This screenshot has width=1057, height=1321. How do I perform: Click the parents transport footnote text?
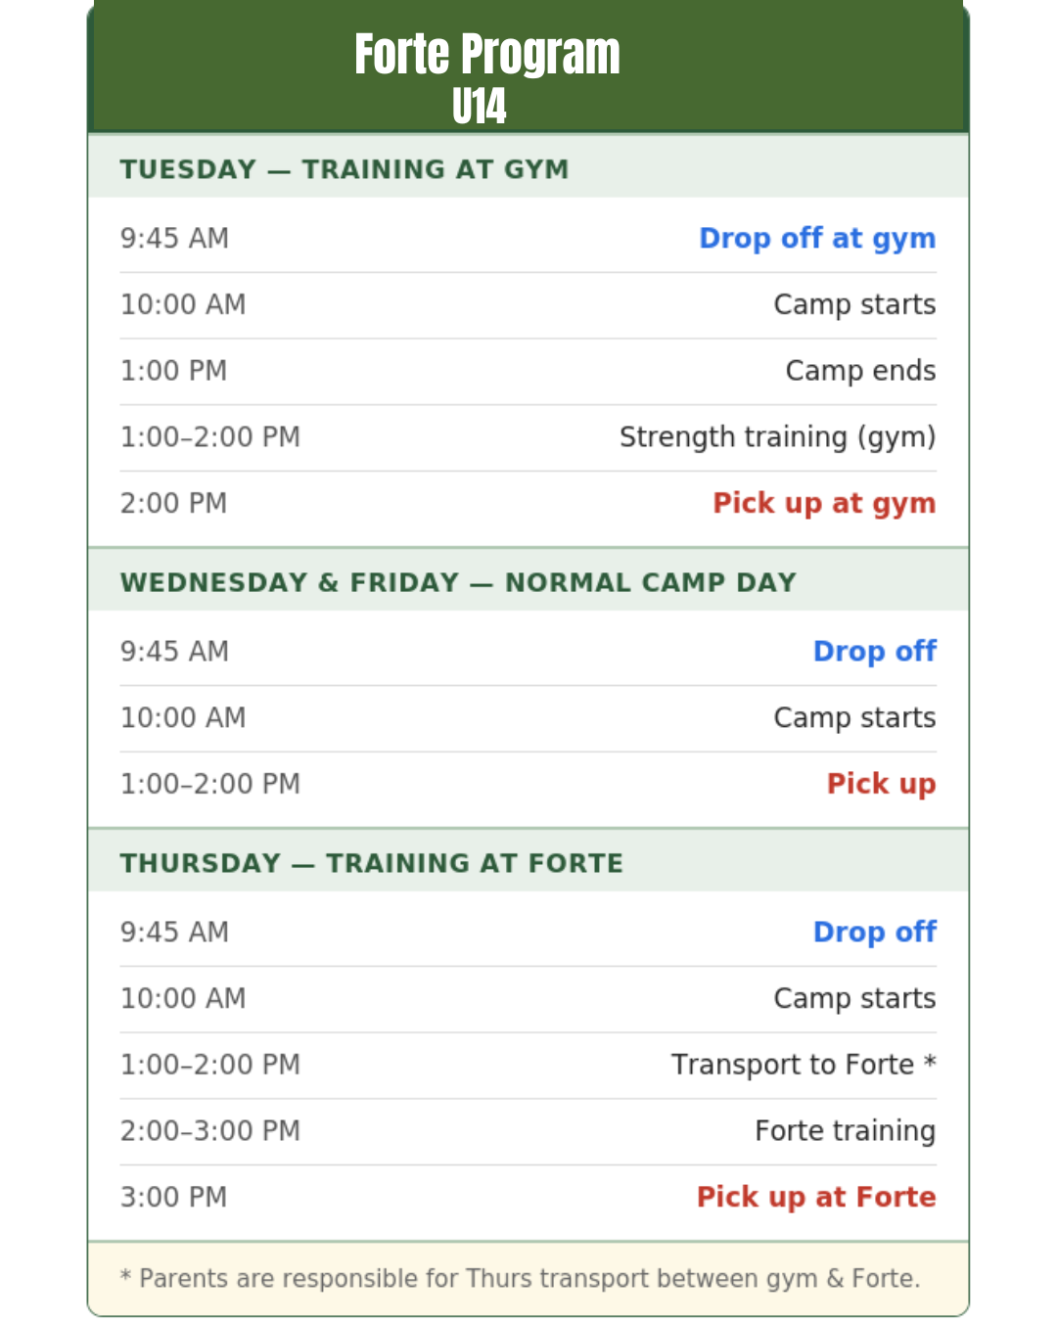pos(521,1279)
